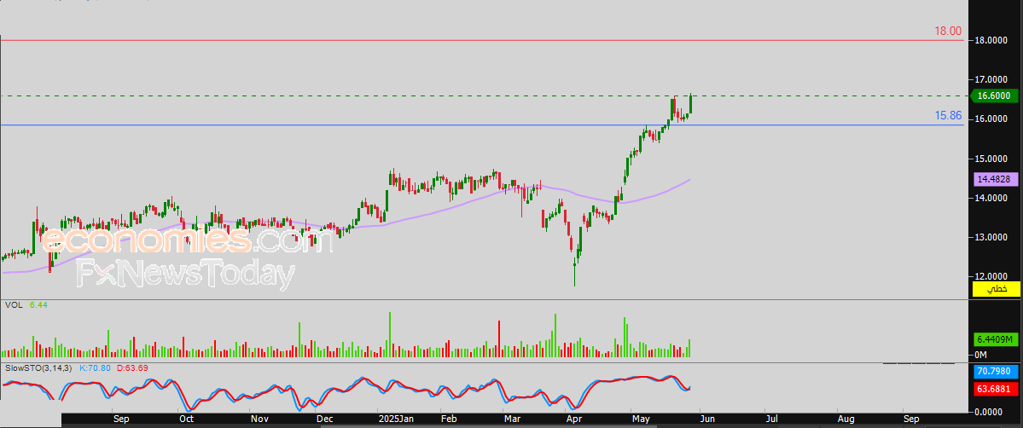Click the K:70.80 stochastic reading
1023x428 pixels.
[x=96, y=368]
